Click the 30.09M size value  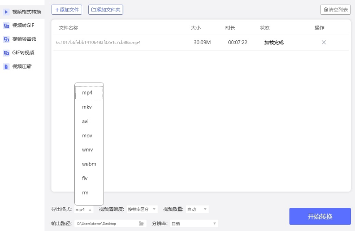[x=202, y=42]
